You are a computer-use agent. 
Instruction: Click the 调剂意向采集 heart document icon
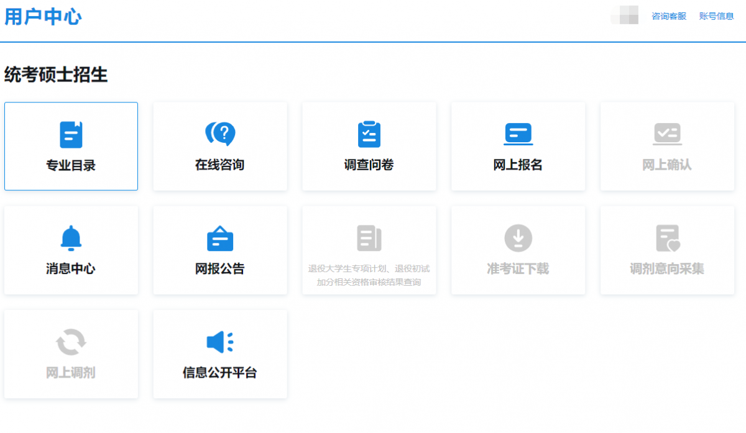point(667,239)
